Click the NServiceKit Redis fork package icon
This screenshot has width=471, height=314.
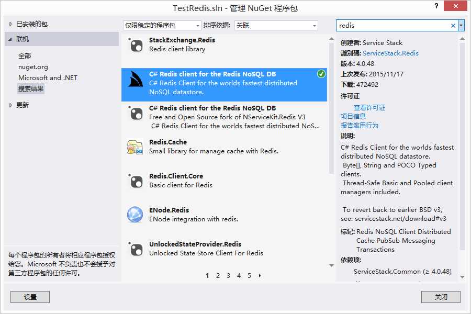pos(136,113)
